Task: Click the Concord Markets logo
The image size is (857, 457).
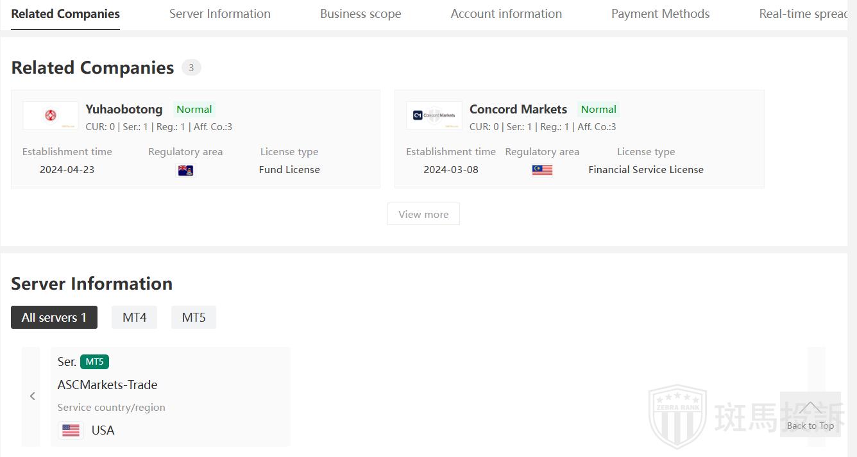Action: click(x=434, y=115)
